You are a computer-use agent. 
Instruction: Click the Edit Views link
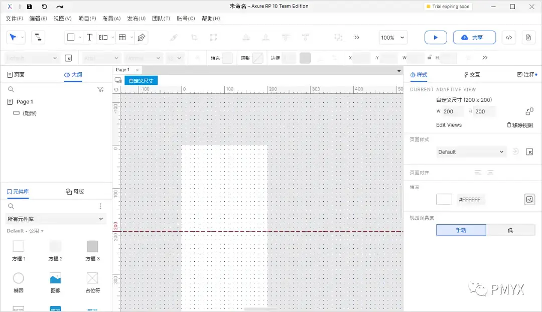click(448, 125)
